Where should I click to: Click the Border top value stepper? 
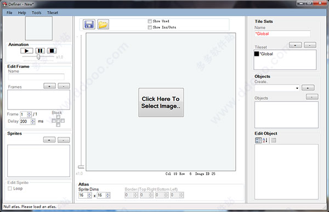click(135, 195)
